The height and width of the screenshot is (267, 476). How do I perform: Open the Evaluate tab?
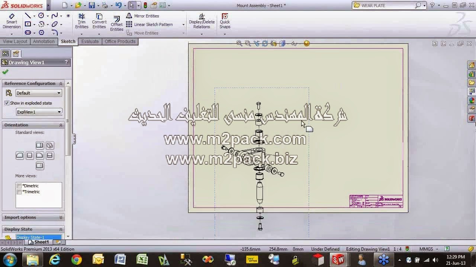click(90, 42)
